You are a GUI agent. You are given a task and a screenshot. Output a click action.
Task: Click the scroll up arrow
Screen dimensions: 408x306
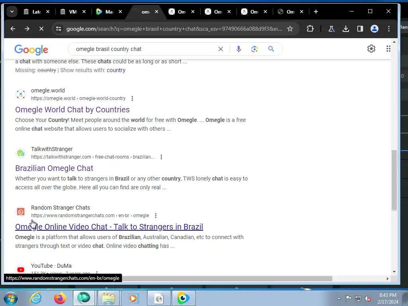coord(394,41)
